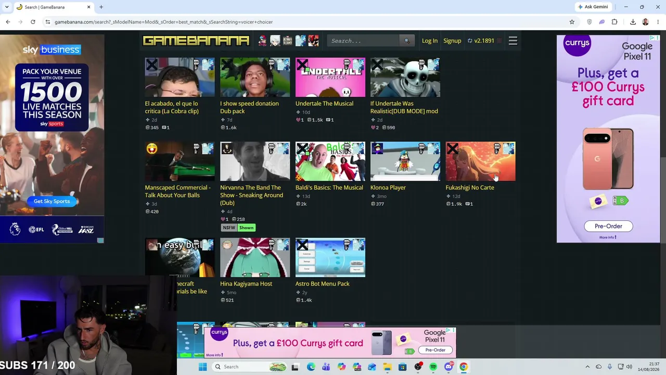
Task: Open the Klonoa Player thumbnail
Action: [x=405, y=161]
